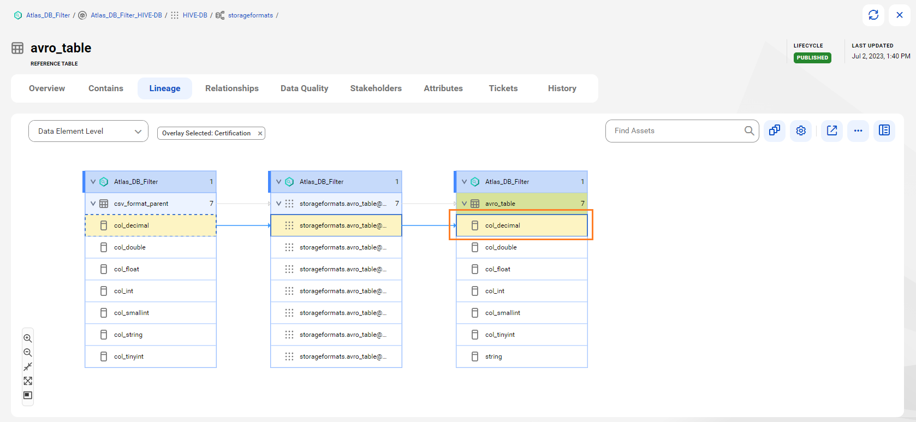Select col_smallint in avro_table

pyautogui.click(x=522, y=313)
